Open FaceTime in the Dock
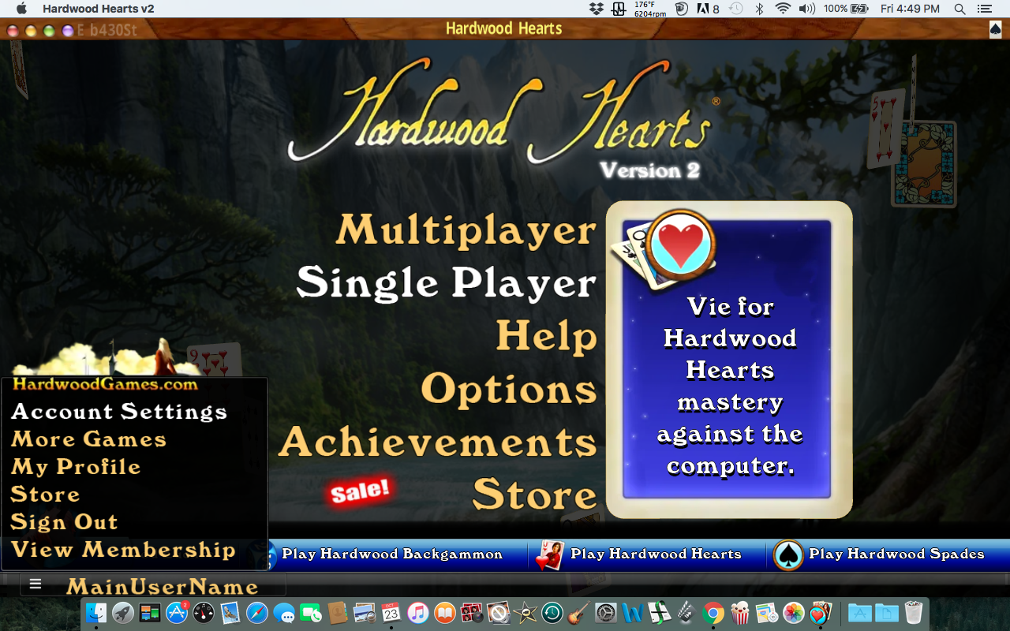This screenshot has width=1010, height=631. [311, 613]
